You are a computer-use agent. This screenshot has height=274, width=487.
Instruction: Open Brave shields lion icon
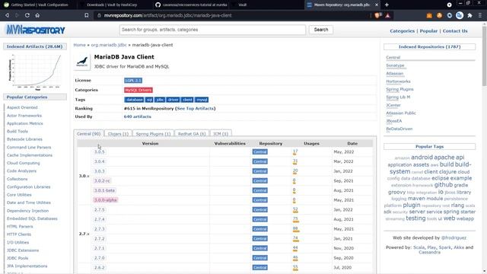[377, 15]
